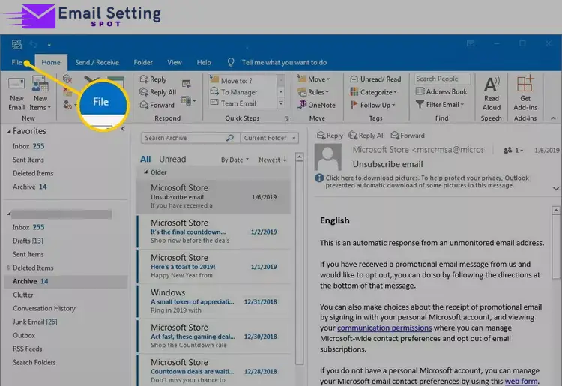Show only Unread messages

point(172,159)
